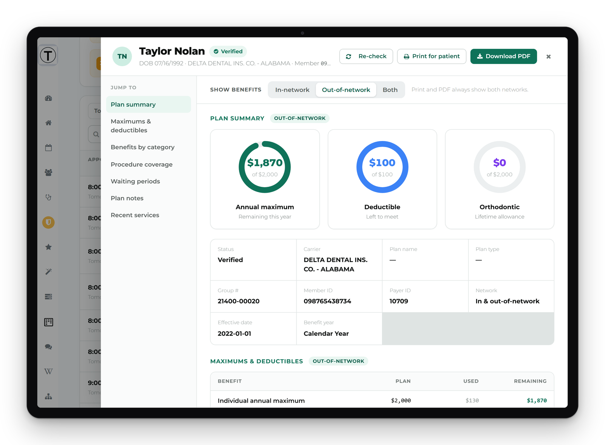Open the org-chart sitemap icon in sidebar
Screen dimensions: 605x445
click(48, 397)
